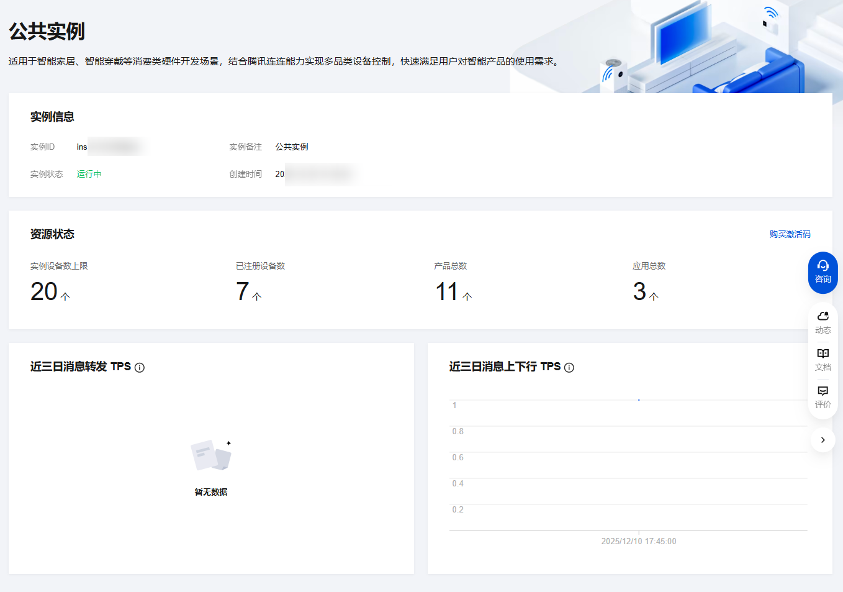This screenshot has width=843, height=592.
Task: Click the 实例备注 value 公共实例
Action: [x=292, y=147]
